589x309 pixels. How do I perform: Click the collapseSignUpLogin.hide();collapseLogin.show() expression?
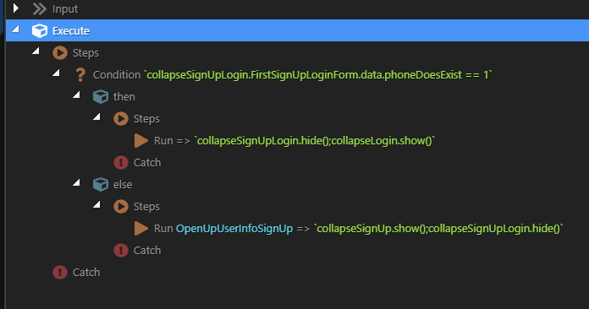(315, 141)
